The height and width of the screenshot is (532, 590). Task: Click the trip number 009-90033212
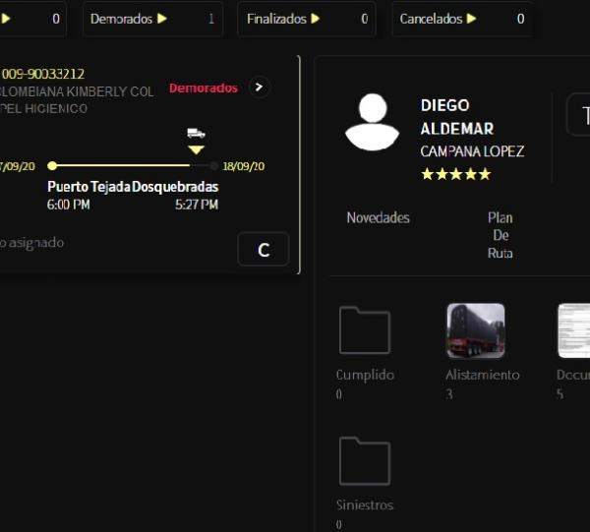pyautogui.click(x=43, y=74)
